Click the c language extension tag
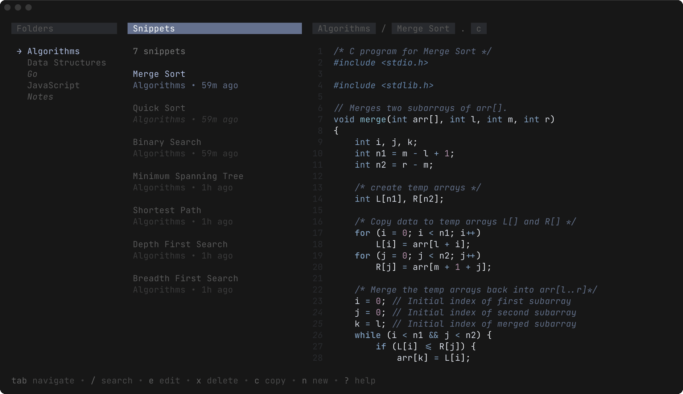 pos(479,29)
